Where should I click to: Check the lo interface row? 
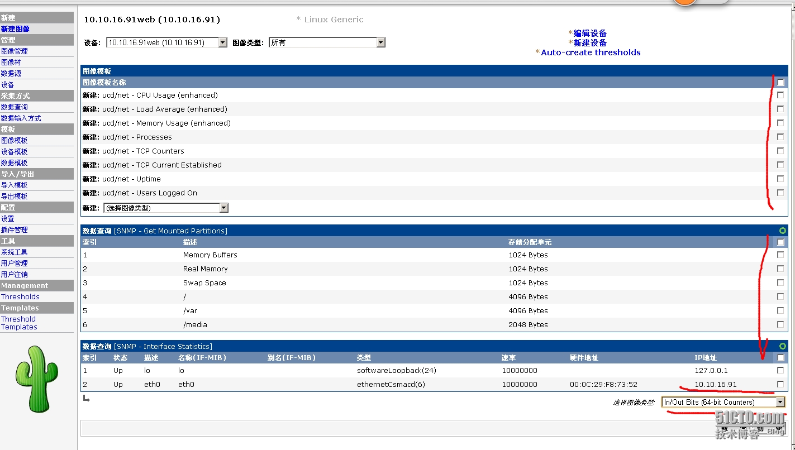click(780, 370)
